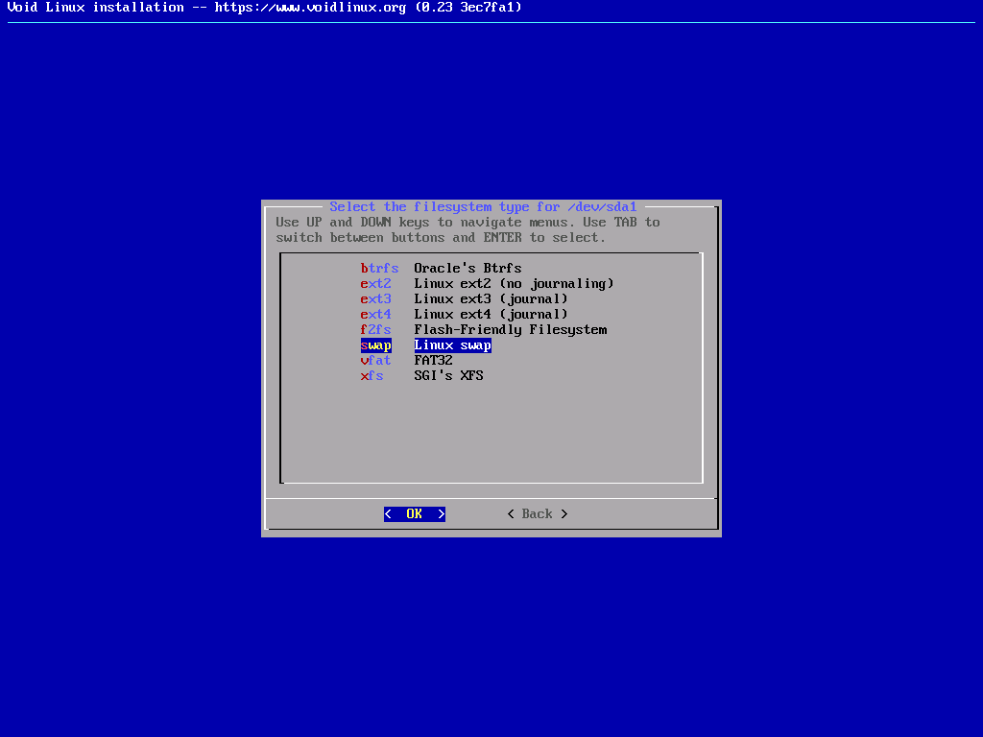
Task: Select the SGI's XFS description
Action: (x=448, y=376)
